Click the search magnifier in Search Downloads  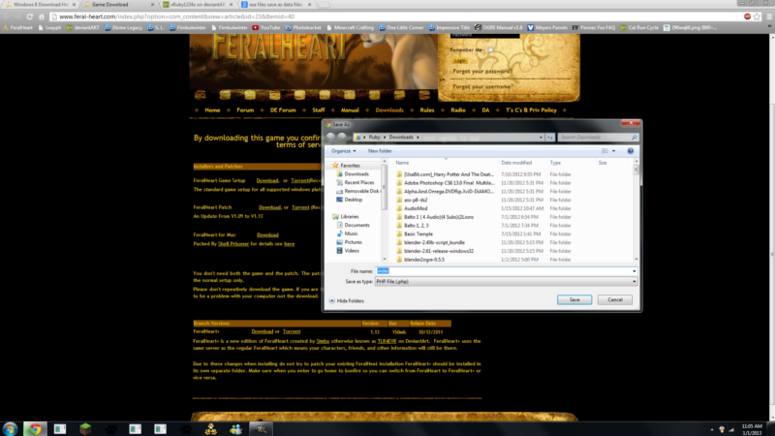point(635,137)
